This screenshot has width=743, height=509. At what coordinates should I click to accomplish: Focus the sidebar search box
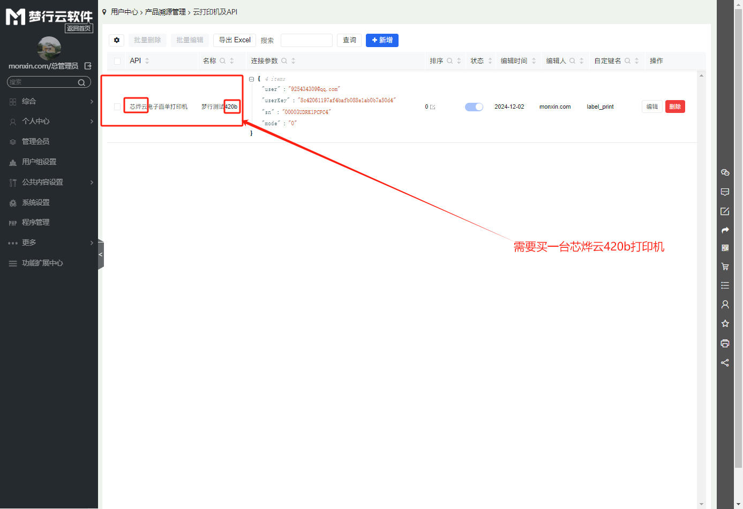[x=49, y=82]
